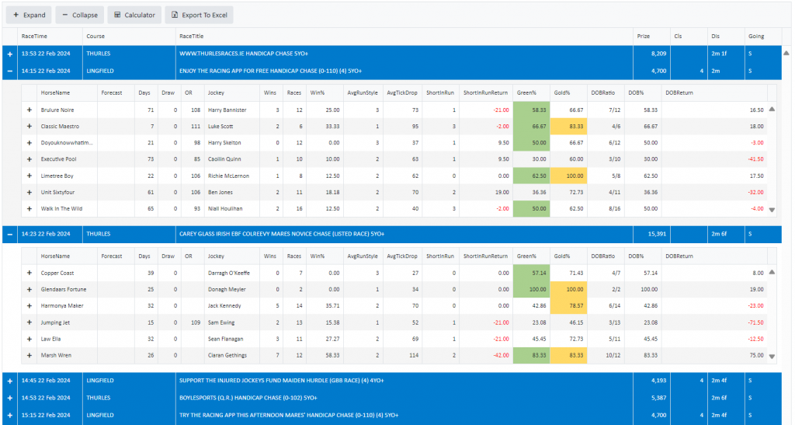
Task: Select Executive Pool DOBReturn -41.50 value
Action: (x=755, y=159)
